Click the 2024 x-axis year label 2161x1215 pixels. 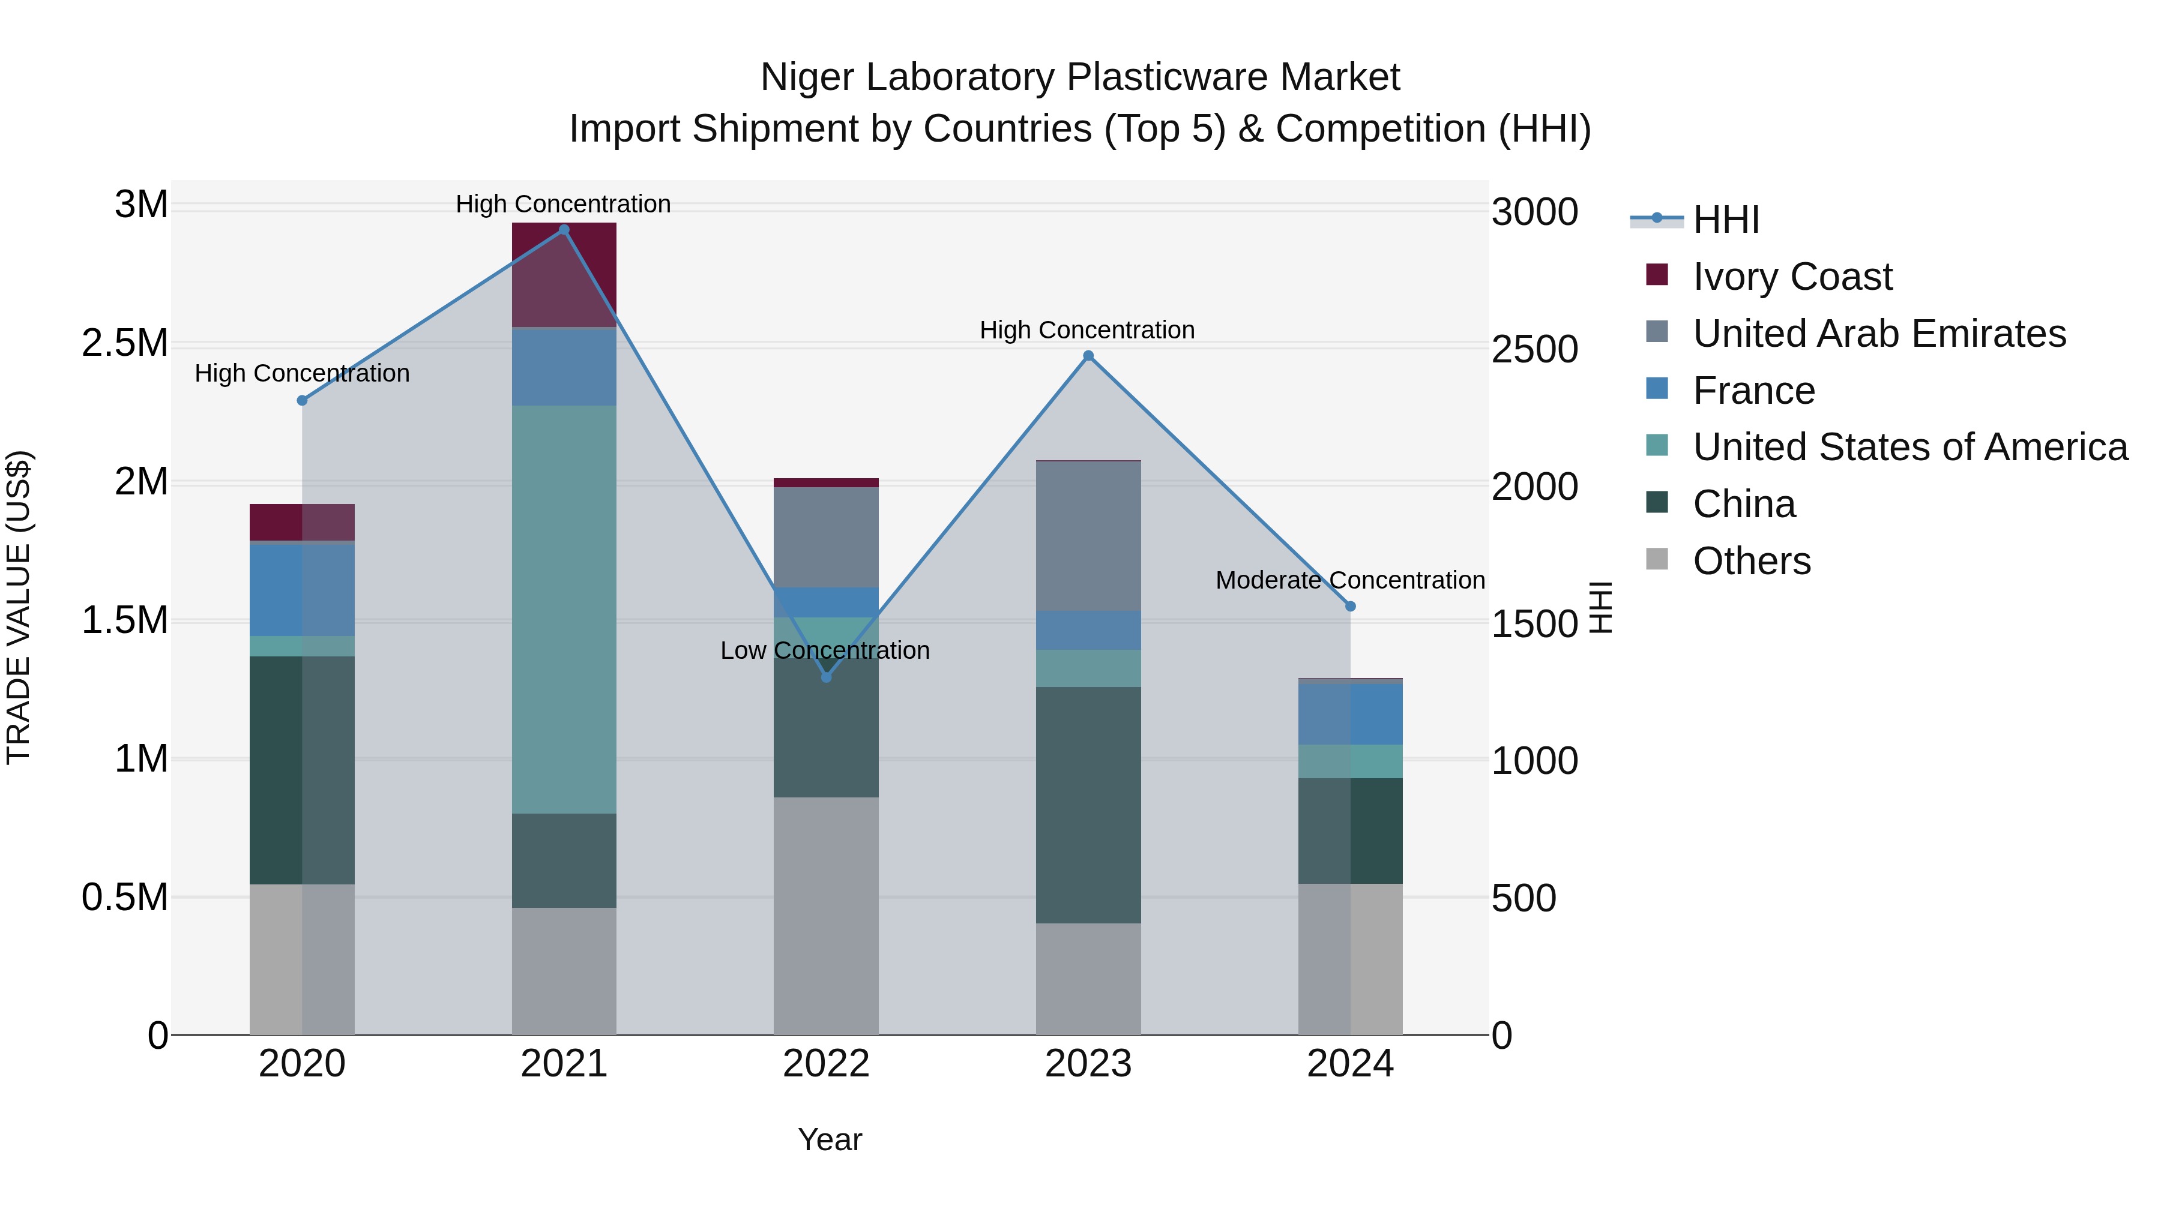pos(1351,1064)
